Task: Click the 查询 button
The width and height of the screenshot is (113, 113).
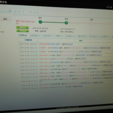Action: point(5,19)
